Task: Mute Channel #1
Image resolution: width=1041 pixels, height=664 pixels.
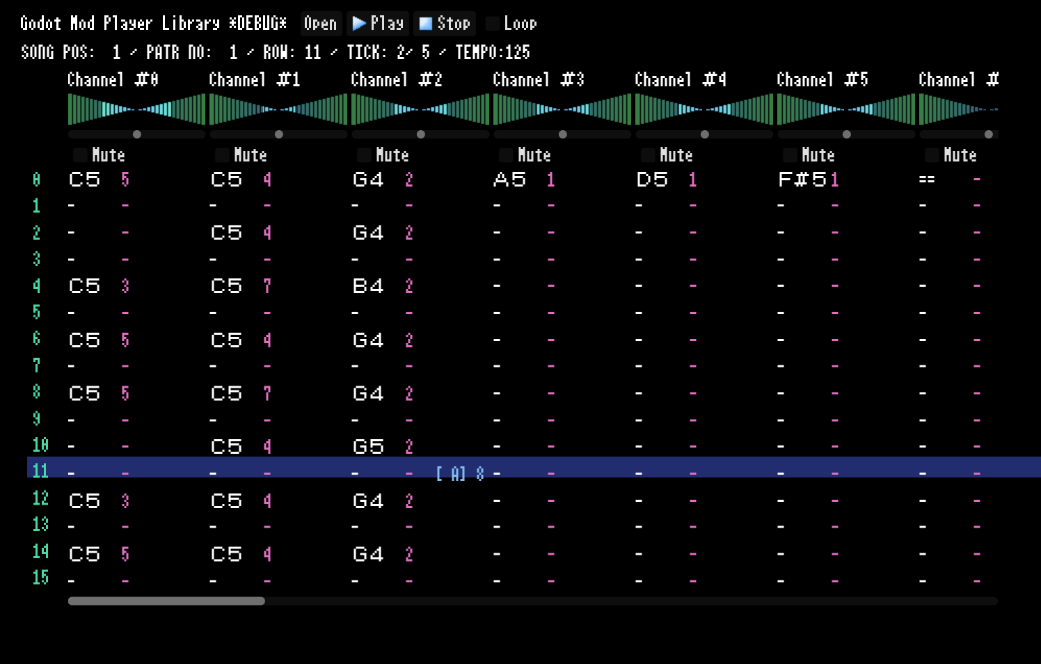Action: (x=223, y=155)
